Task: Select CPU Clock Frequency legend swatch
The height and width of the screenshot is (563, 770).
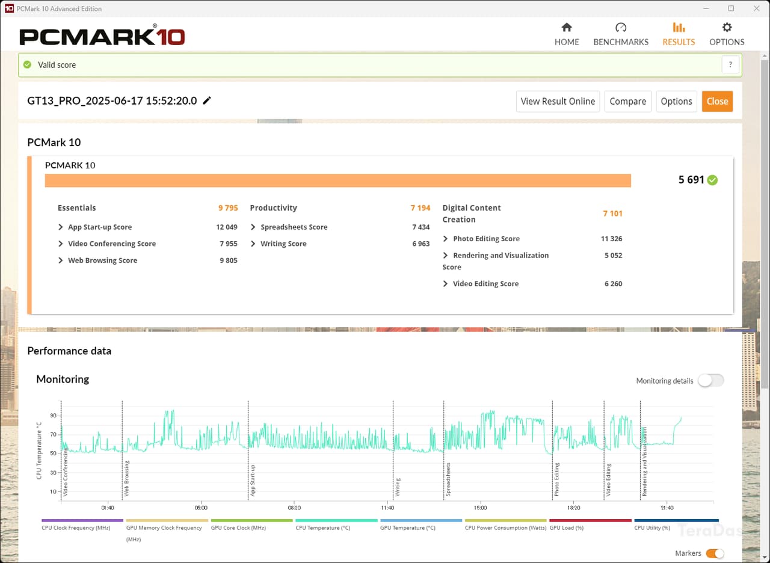Action: coord(82,520)
